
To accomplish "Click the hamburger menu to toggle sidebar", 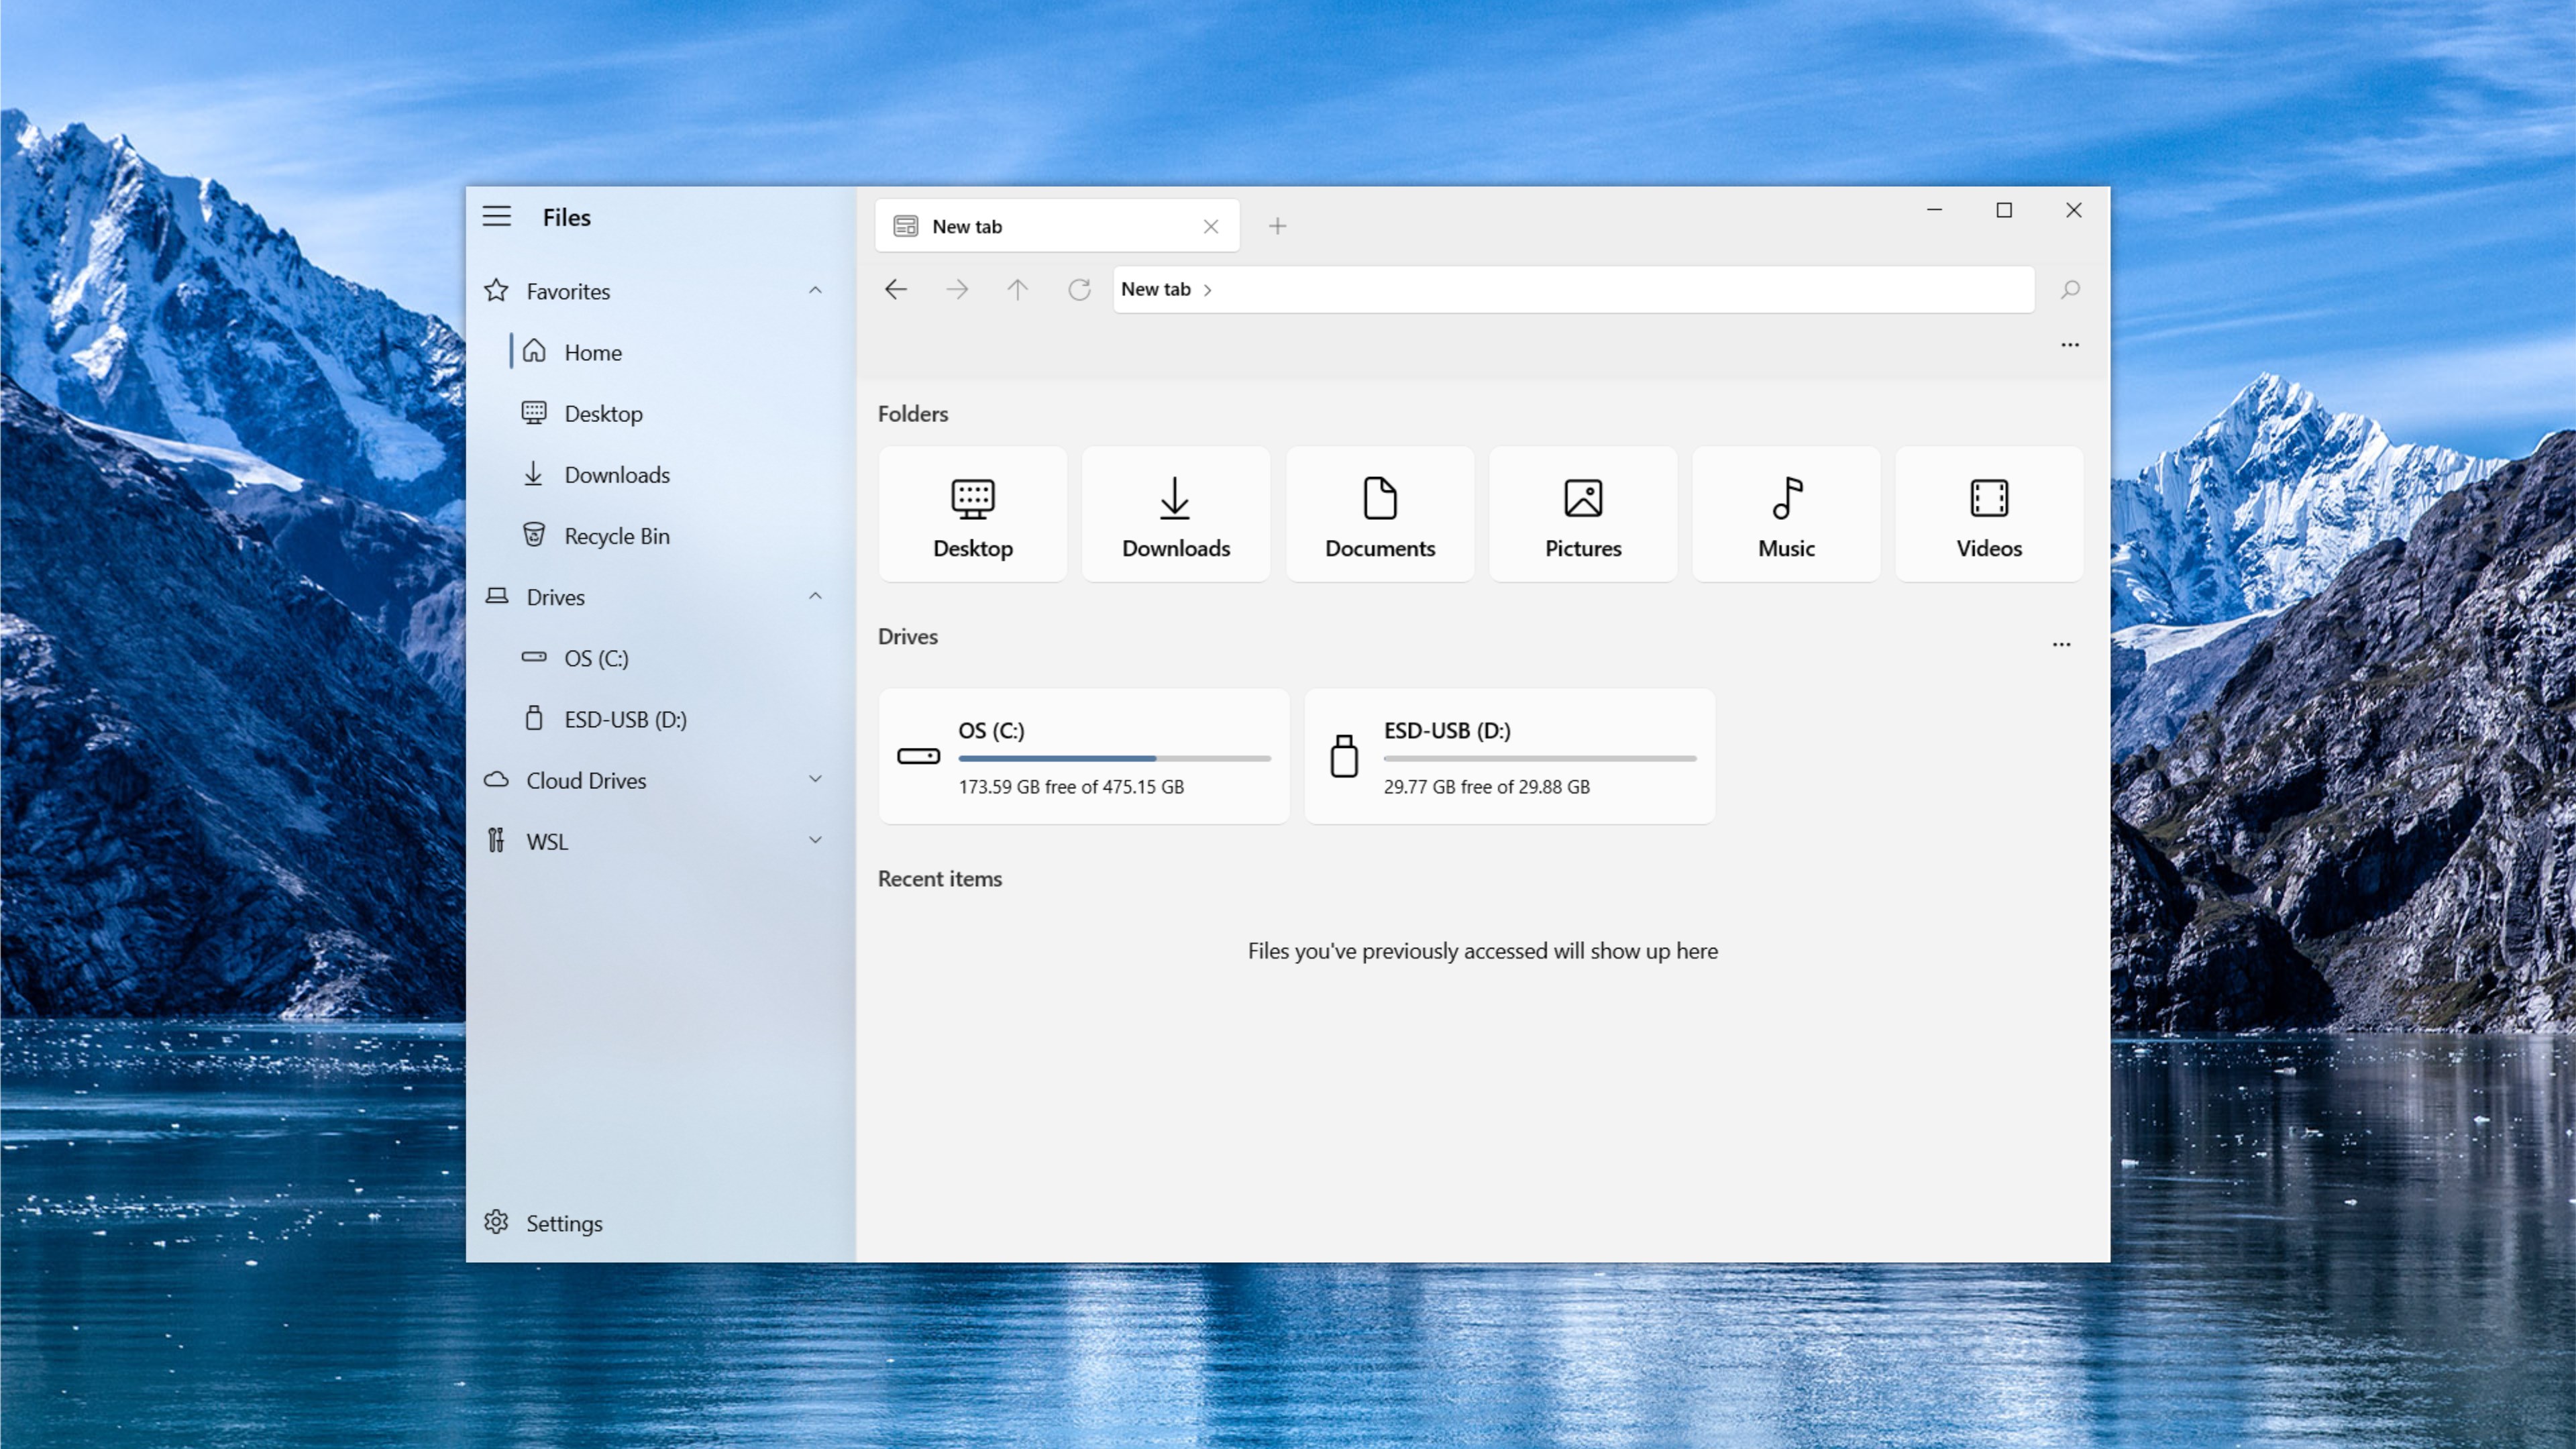I will 497,216.
